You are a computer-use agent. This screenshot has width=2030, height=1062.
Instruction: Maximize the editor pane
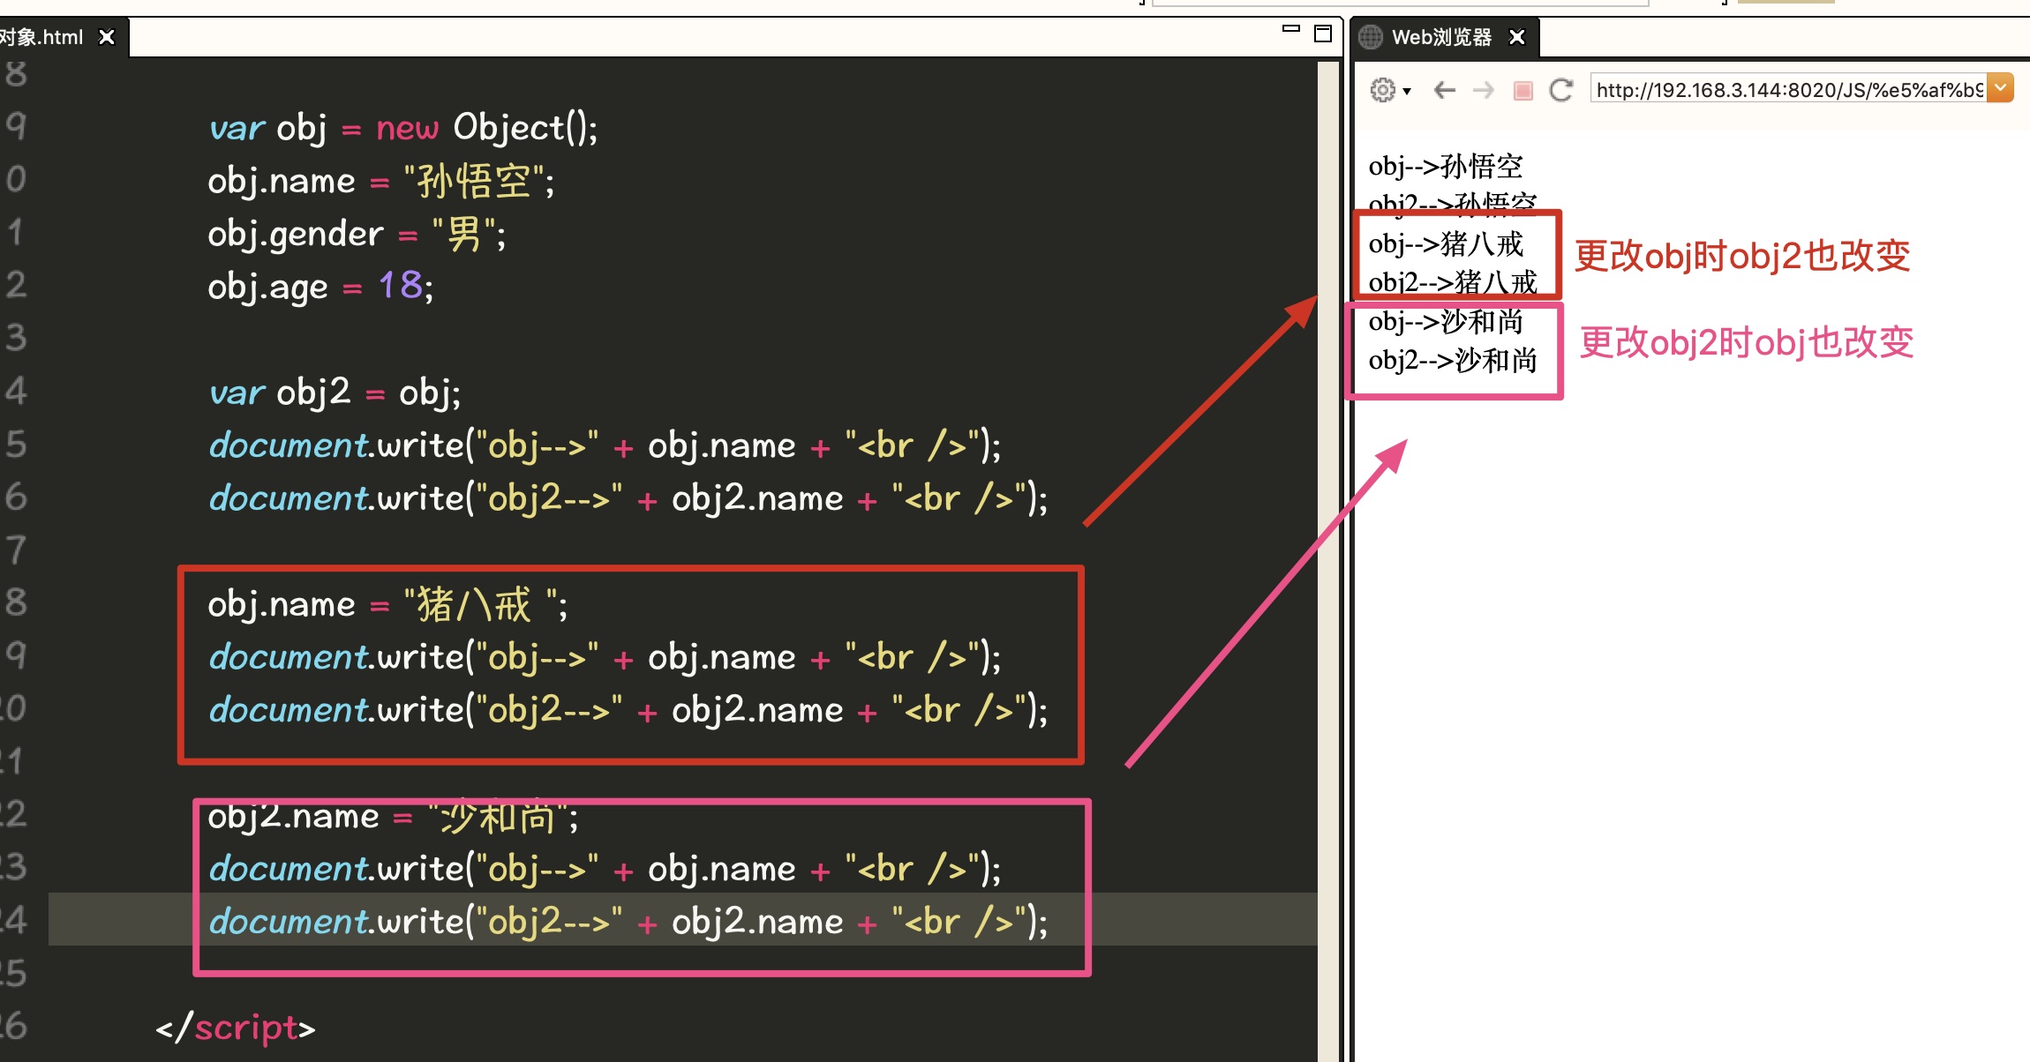click(x=1323, y=34)
